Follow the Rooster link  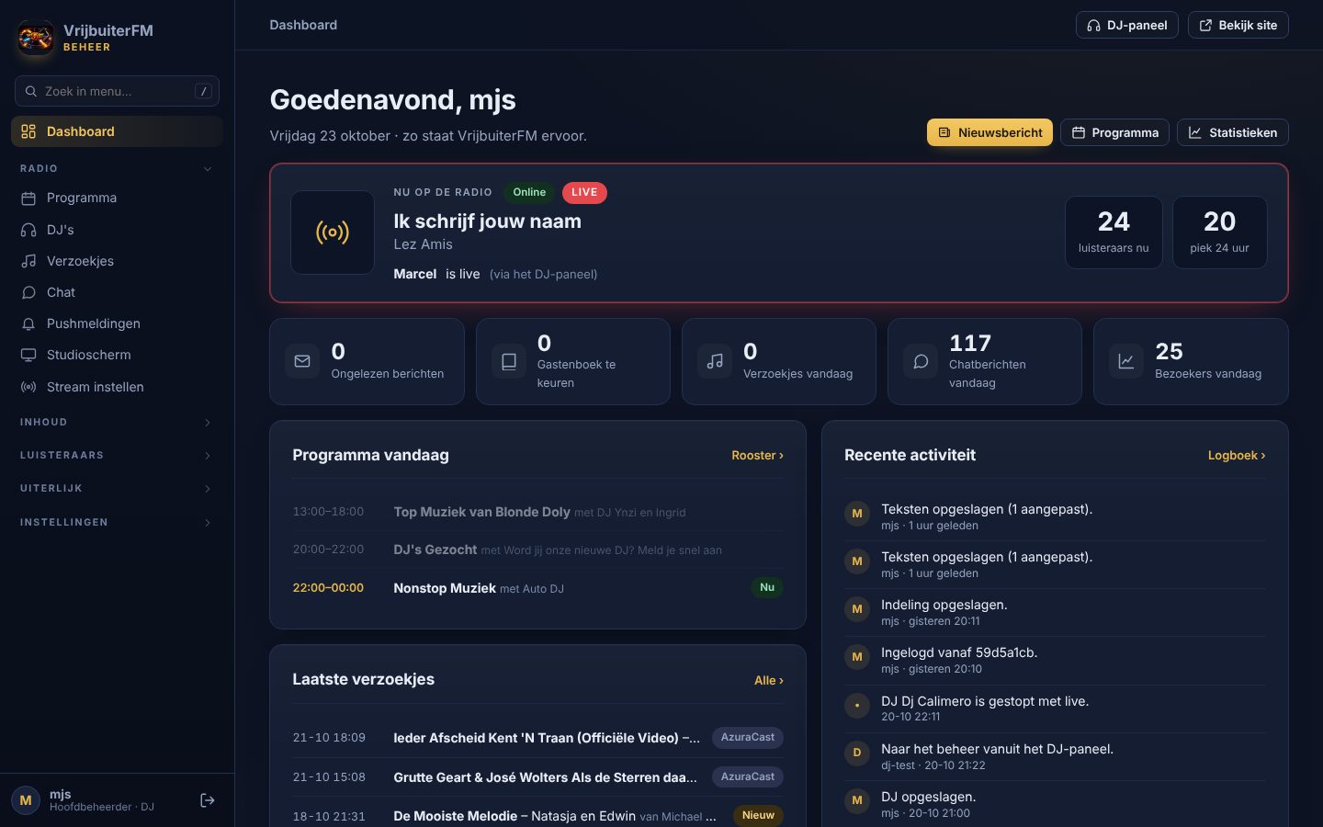(757, 455)
